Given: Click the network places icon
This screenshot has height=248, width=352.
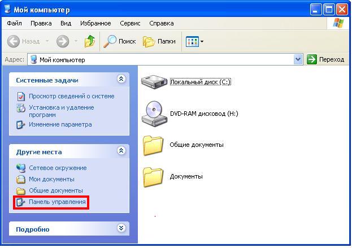Looking at the screenshot, I should 21,168.
